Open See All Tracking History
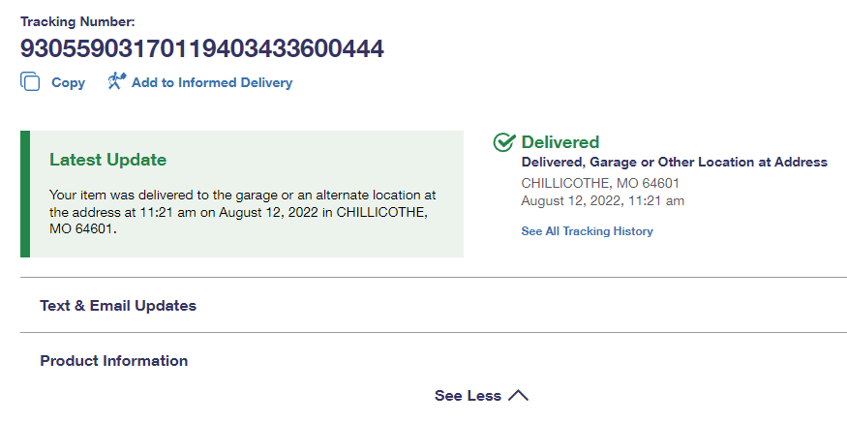 pos(587,231)
